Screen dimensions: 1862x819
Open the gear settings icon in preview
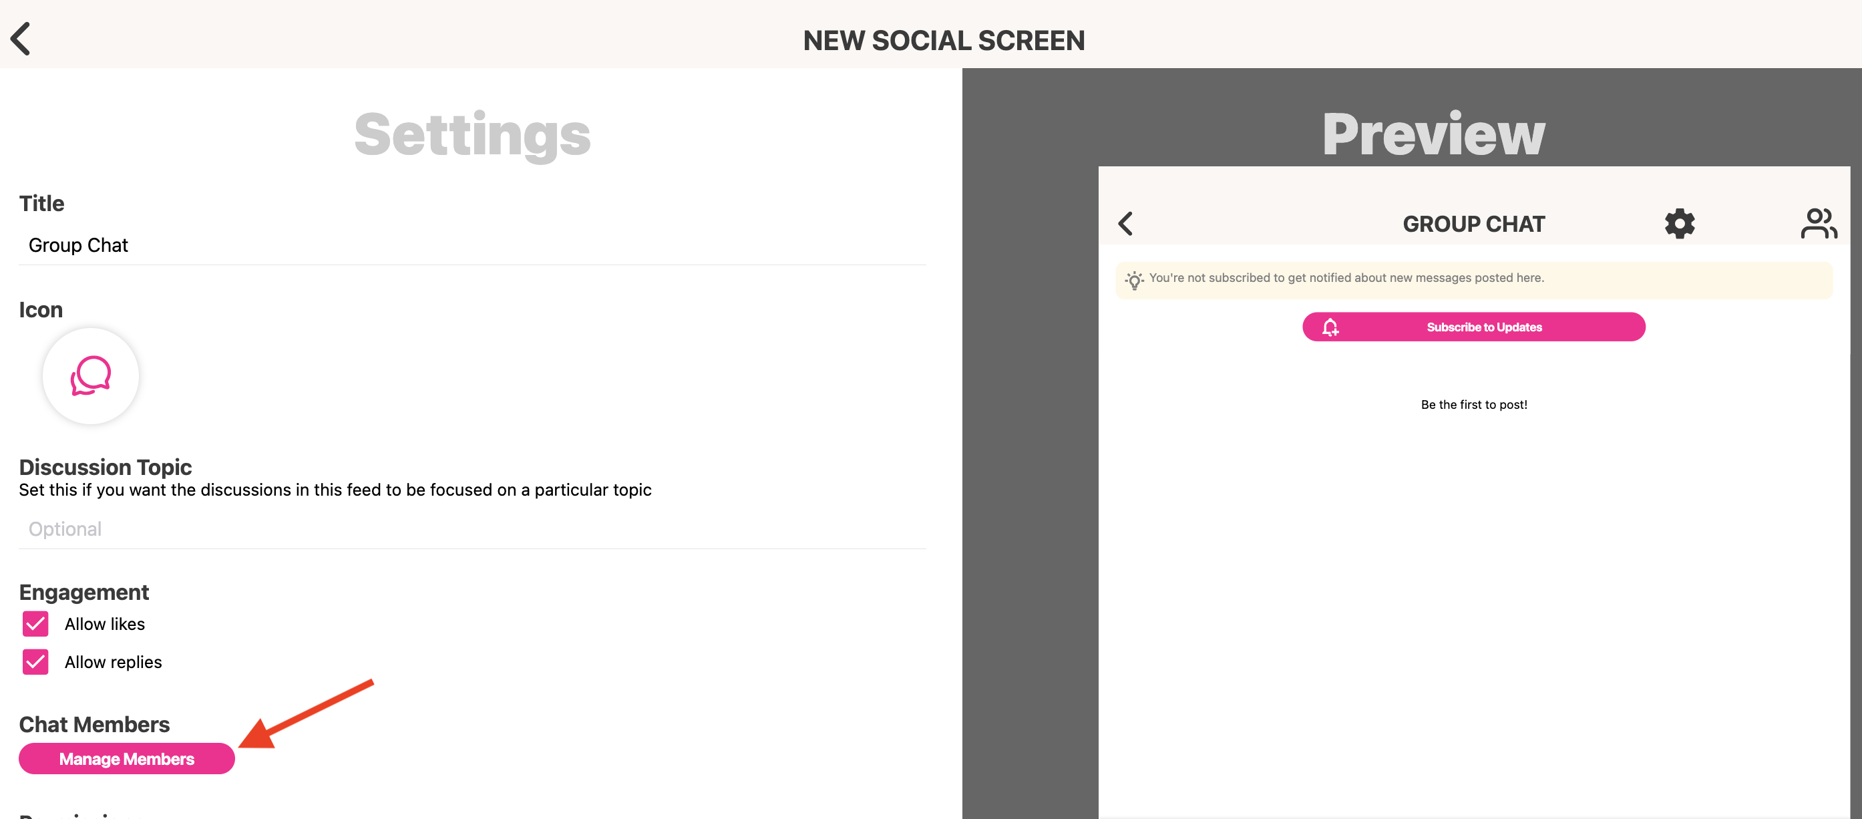pyautogui.click(x=1679, y=223)
